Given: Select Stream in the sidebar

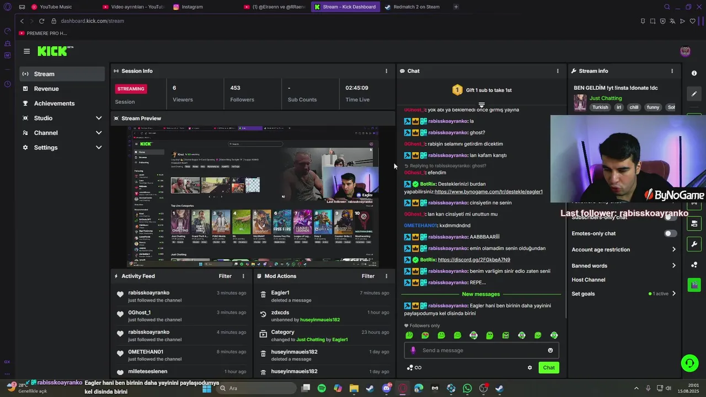Looking at the screenshot, I should point(62,74).
